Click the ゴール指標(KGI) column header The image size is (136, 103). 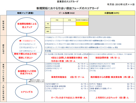coord(67,13)
